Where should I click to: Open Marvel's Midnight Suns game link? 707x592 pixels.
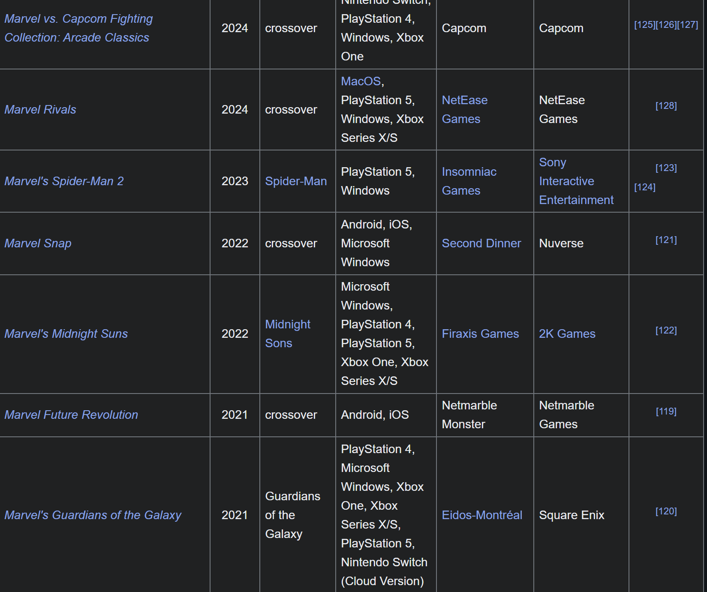coord(66,334)
